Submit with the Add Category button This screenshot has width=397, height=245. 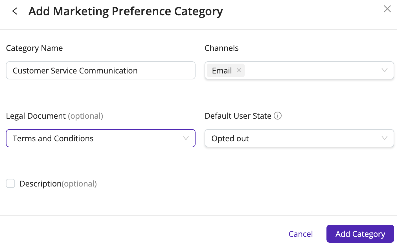[x=360, y=234]
